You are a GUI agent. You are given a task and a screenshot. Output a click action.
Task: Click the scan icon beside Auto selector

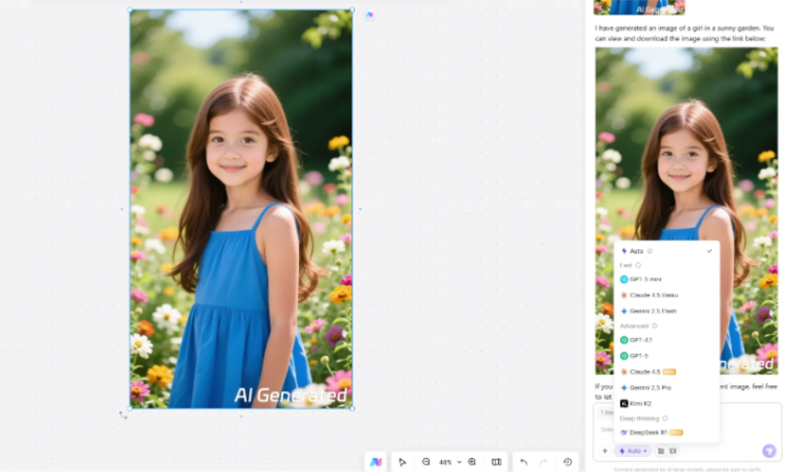661,451
